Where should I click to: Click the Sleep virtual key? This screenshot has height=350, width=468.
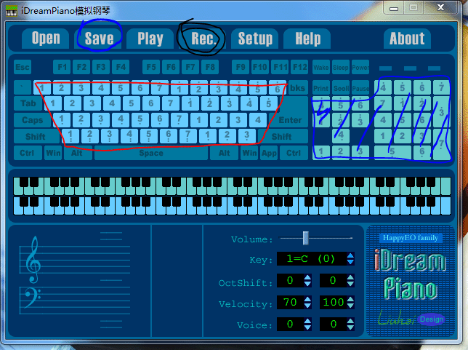tap(341, 67)
